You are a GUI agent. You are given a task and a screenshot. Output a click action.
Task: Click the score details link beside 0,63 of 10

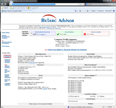[x=43, y=34]
